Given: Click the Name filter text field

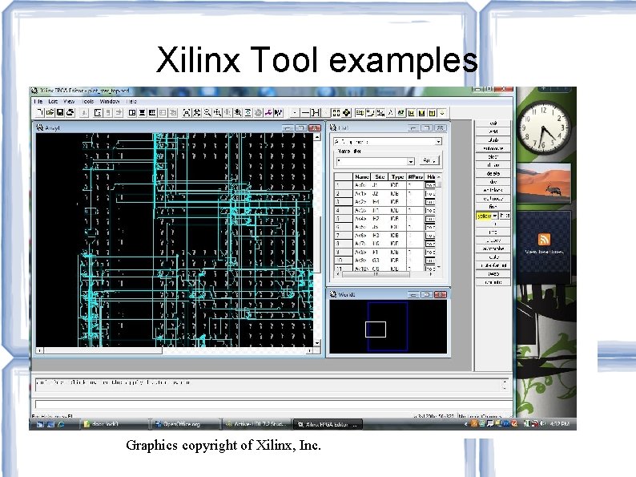Looking at the screenshot, I should pos(371,161).
